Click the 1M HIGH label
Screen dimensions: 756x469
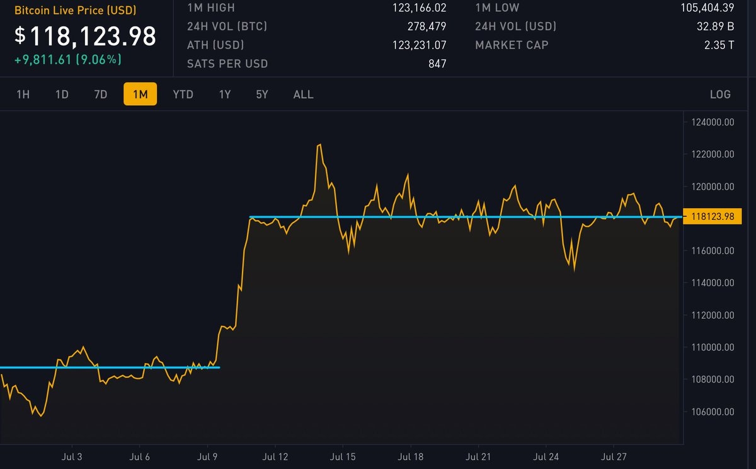[211, 9]
